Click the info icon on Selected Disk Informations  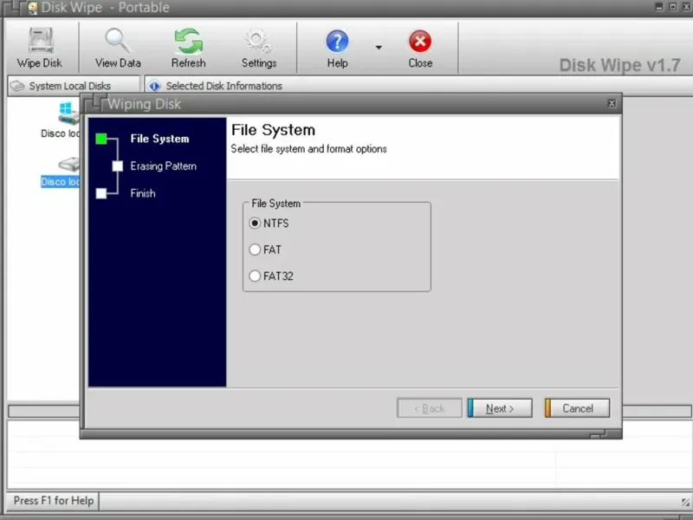tap(154, 86)
